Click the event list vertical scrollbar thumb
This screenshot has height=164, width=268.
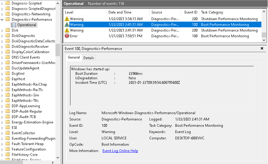click(264, 35)
